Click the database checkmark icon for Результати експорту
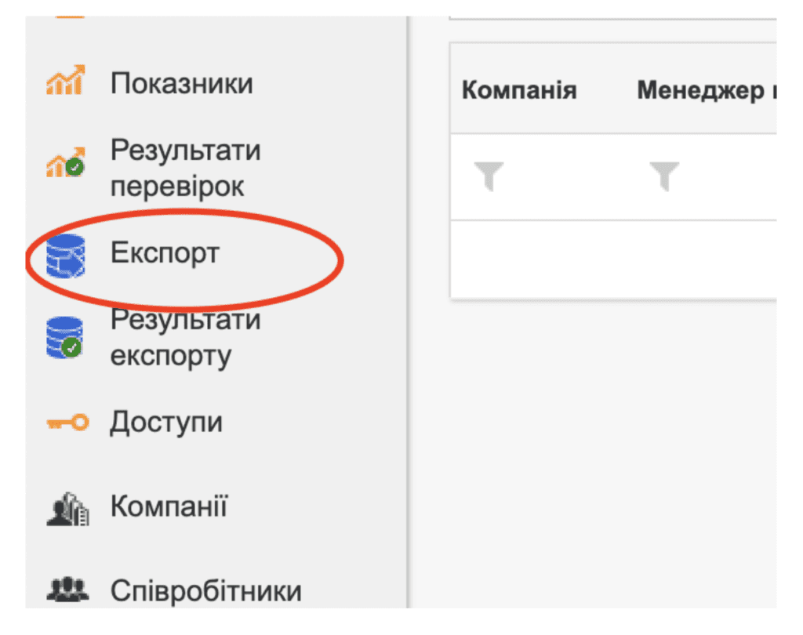This screenshot has height=635, width=803. point(64,337)
